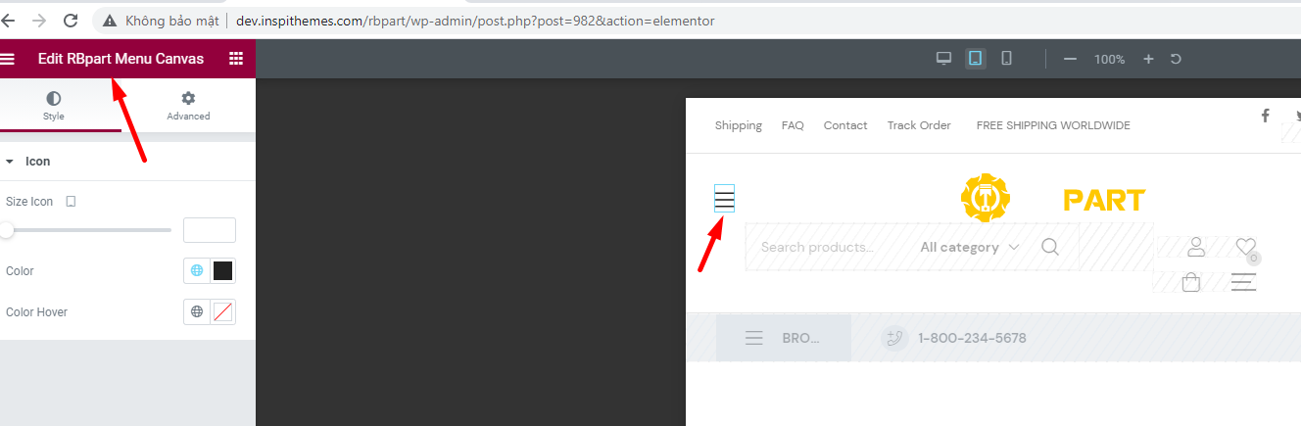Screen dimensions: 1301x426
Task: Open the Elementor widgets grid panel
Action: (236, 59)
